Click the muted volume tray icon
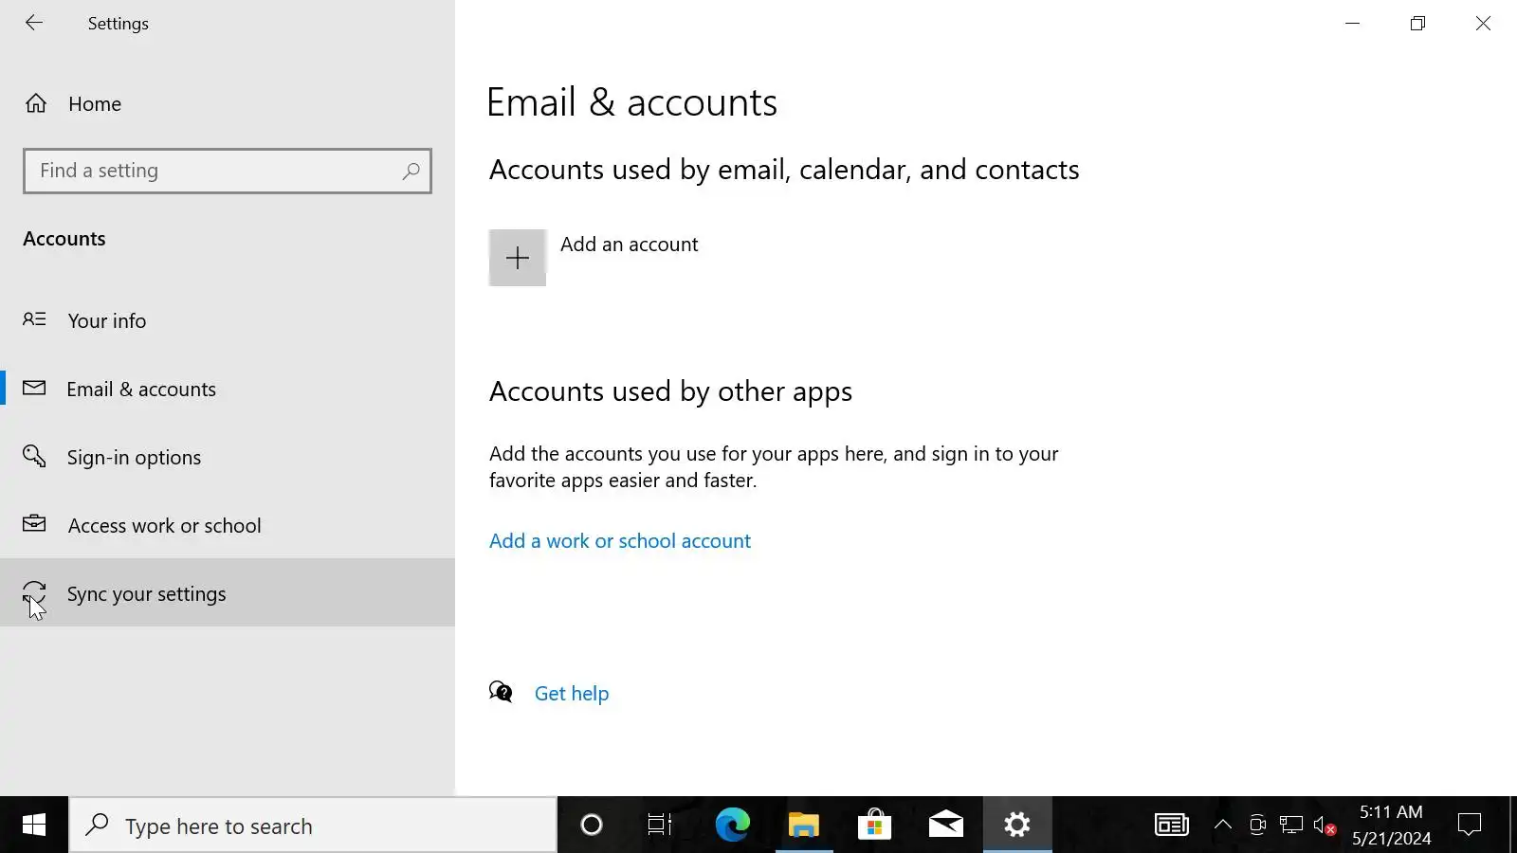1517x853 pixels. click(x=1325, y=826)
